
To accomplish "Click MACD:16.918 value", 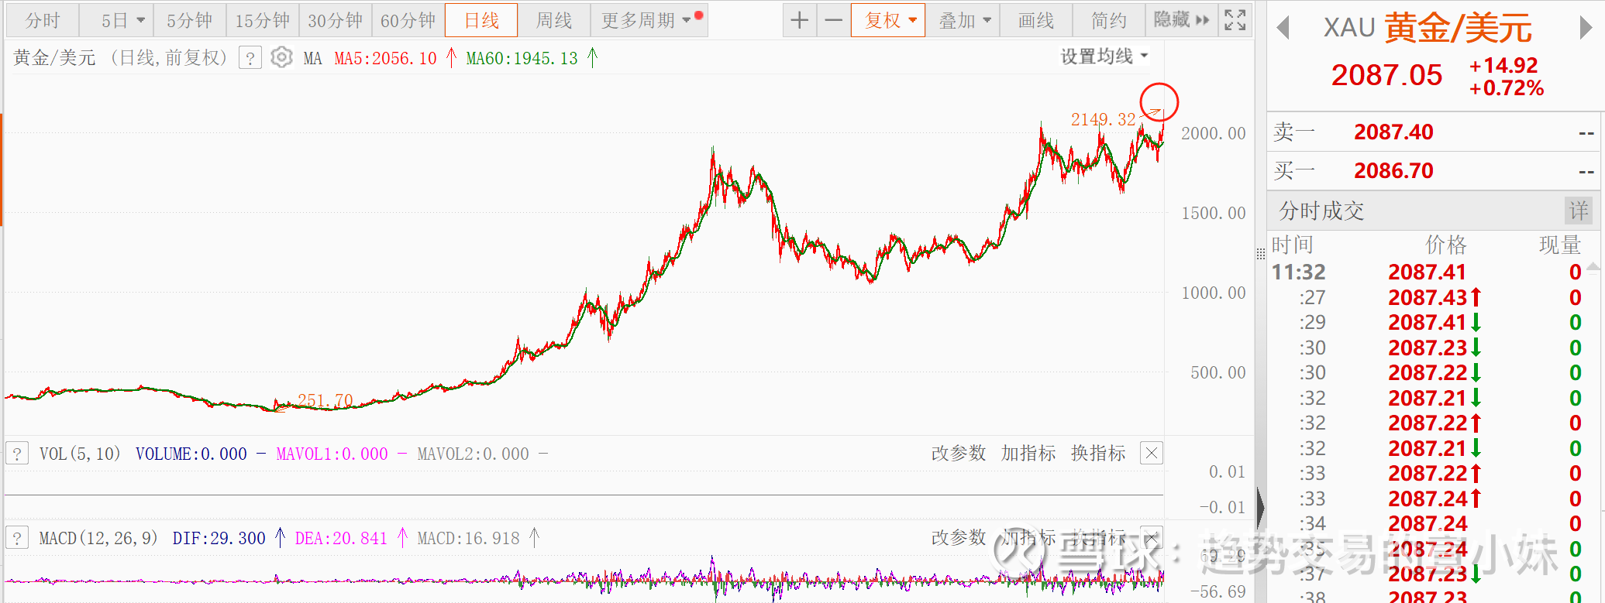I will pyautogui.click(x=469, y=538).
